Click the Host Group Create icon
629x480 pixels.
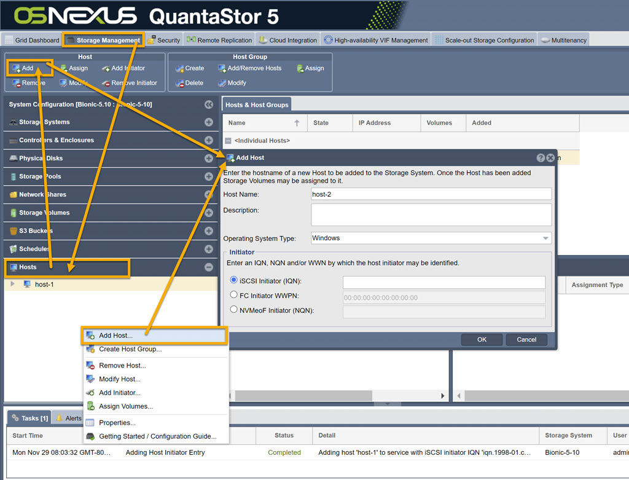pos(179,69)
